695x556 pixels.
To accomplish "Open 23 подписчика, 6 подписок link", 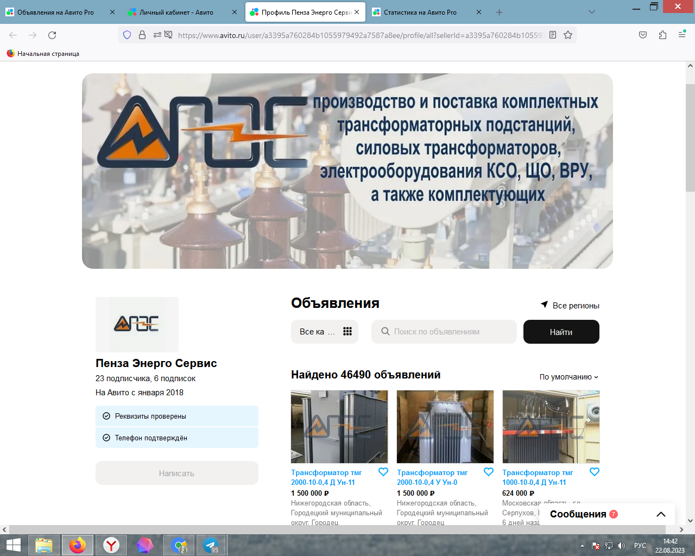I will tap(146, 378).
